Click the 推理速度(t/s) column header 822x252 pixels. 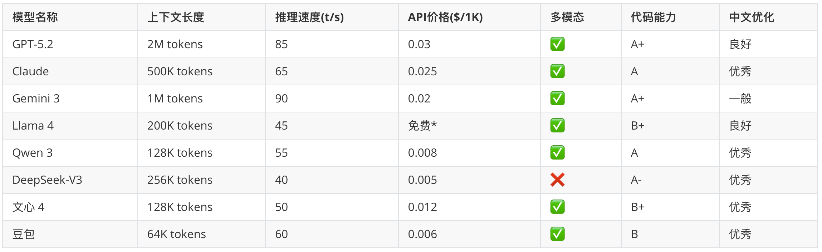(x=309, y=17)
